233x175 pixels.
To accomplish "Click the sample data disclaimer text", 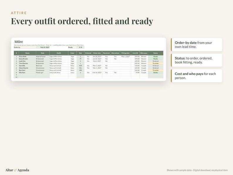I will tap(197, 170).
